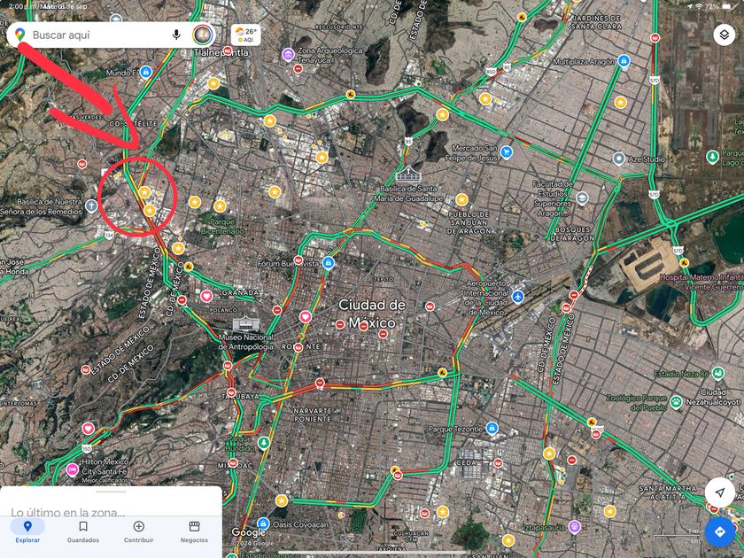744x558 pixels.
Task: Tap the Facultad de Estudios Superiores Aragón icon
Action: (x=582, y=198)
